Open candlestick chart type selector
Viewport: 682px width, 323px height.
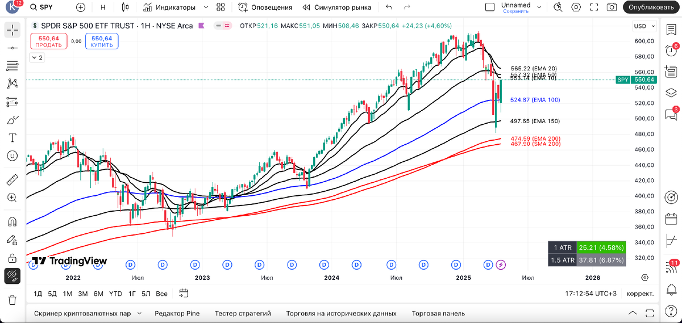[x=126, y=7]
